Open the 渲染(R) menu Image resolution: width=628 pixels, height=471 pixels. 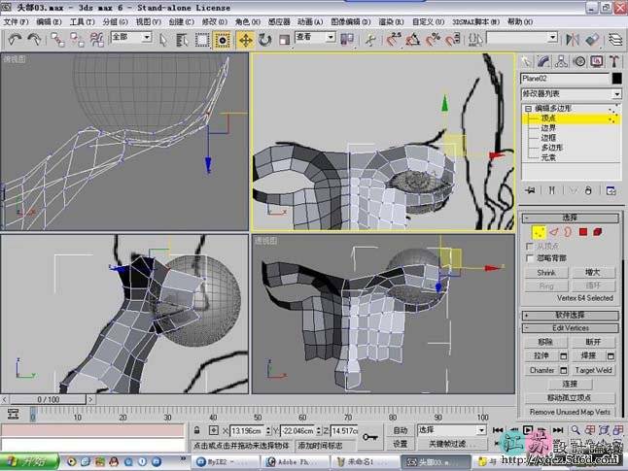[391, 21]
